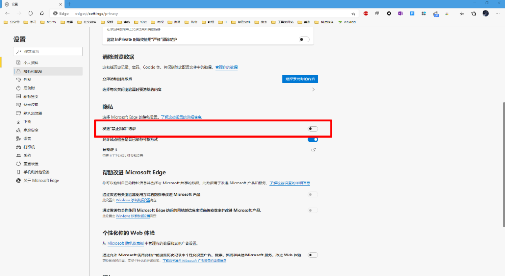Open 打印机 settings section

48,147
